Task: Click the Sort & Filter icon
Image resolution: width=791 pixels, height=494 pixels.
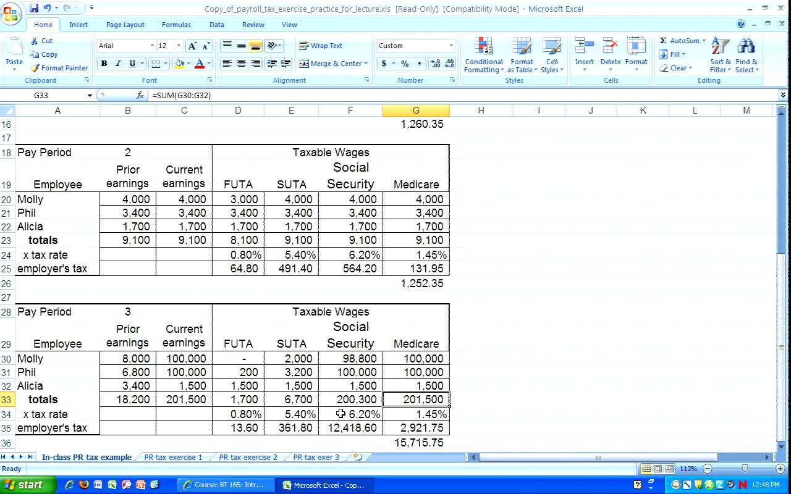Action: click(720, 56)
